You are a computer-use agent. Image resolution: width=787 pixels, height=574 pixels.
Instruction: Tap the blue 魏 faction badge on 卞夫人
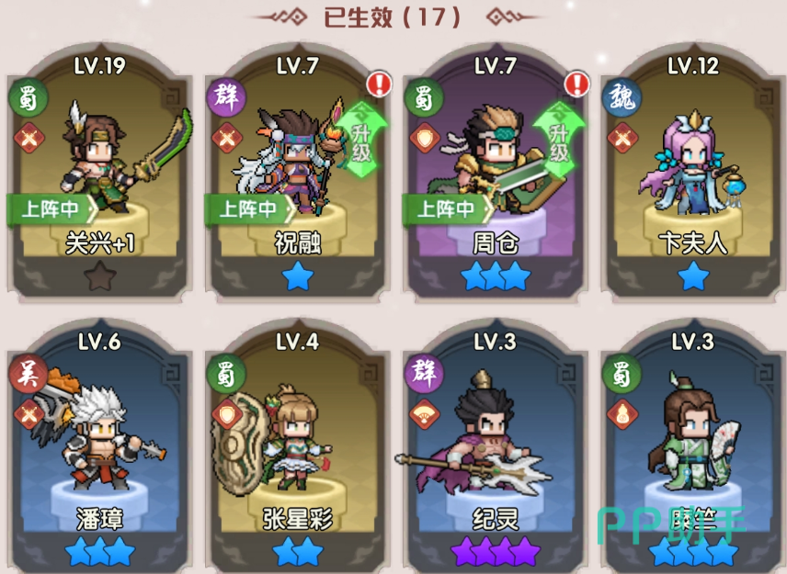(x=622, y=96)
